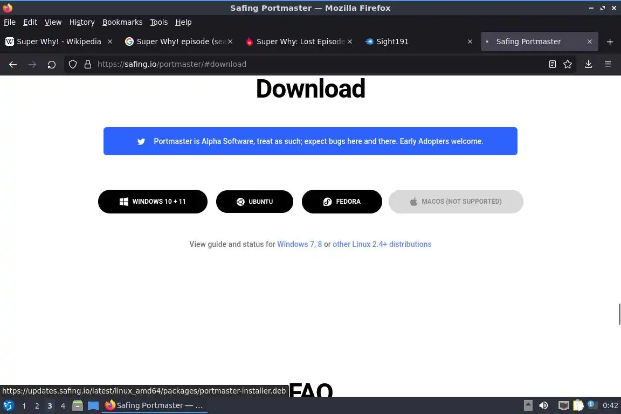Open the taskbar start menu icon
The height and width of the screenshot is (414, 621).
pos(8,406)
